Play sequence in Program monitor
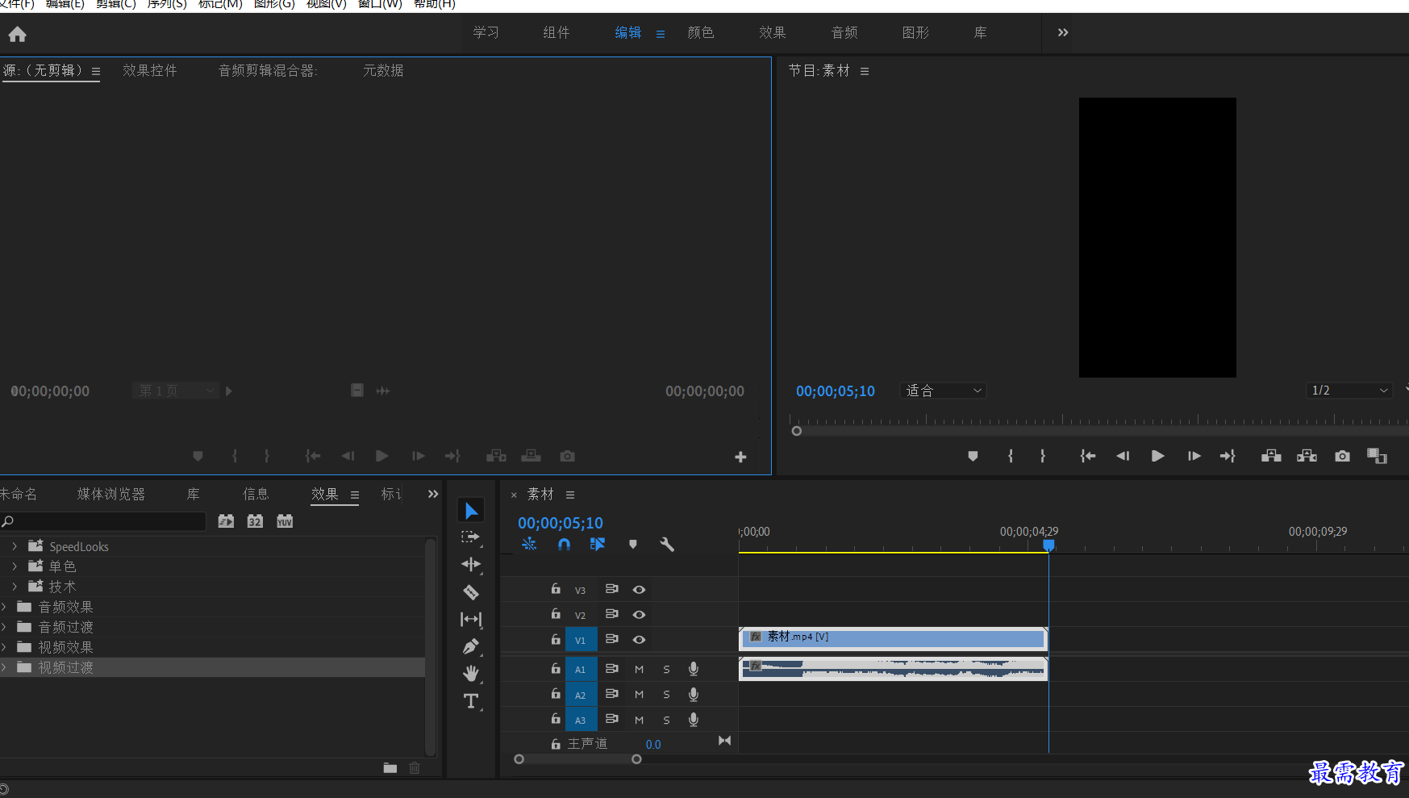The width and height of the screenshot is (1409, 798). coord(1157,456)
